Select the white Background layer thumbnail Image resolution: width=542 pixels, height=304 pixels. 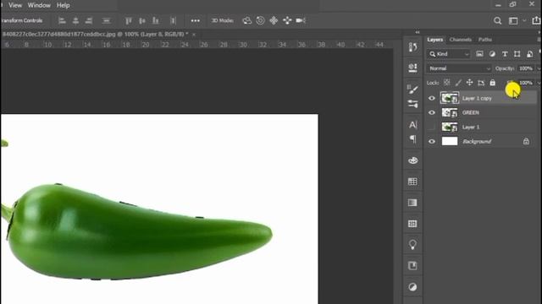[x=450, y=141]
